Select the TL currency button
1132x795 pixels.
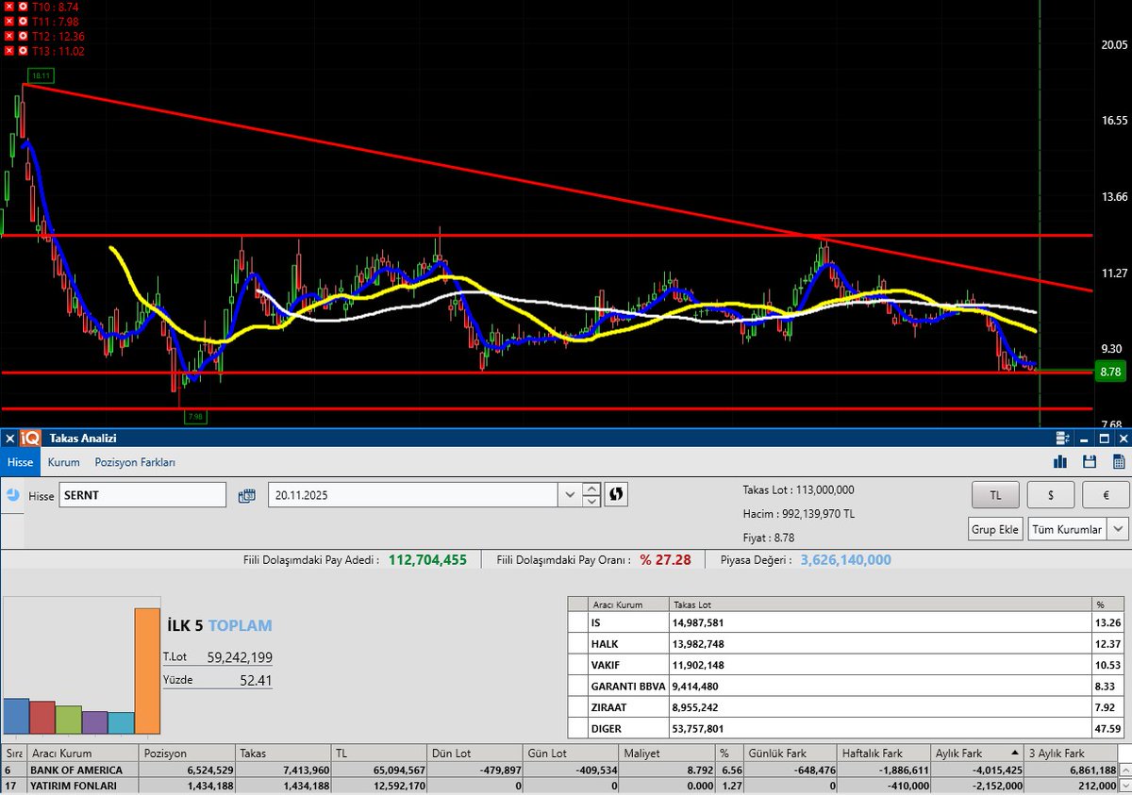(995, 494)
